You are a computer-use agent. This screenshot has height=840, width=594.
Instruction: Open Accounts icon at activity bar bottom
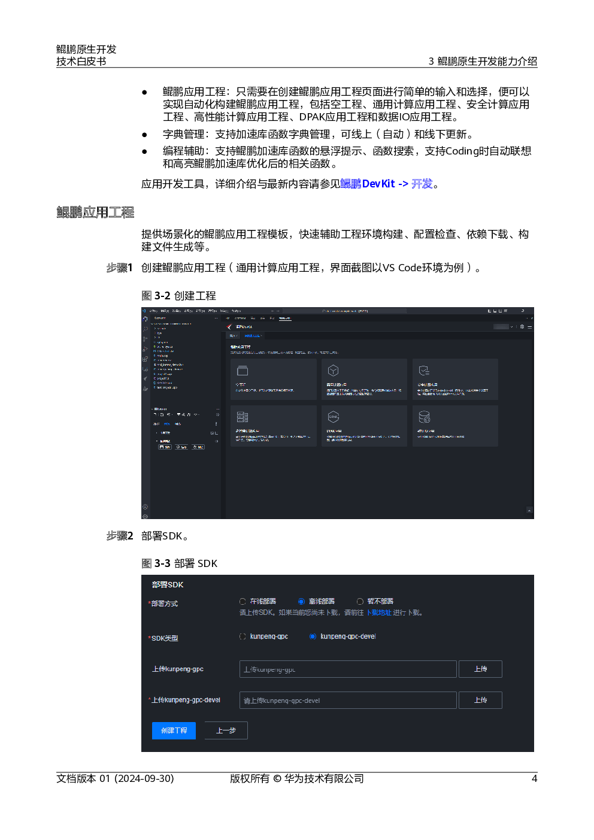coord(145,507)
